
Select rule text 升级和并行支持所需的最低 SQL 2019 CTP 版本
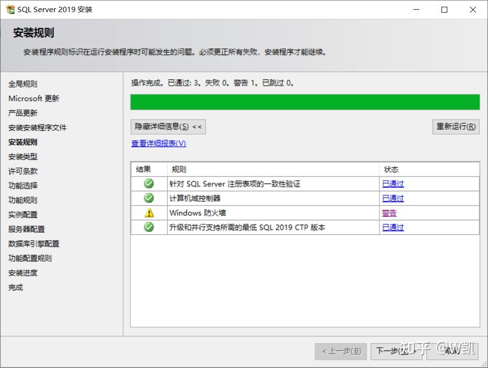[x=247, y=228]
